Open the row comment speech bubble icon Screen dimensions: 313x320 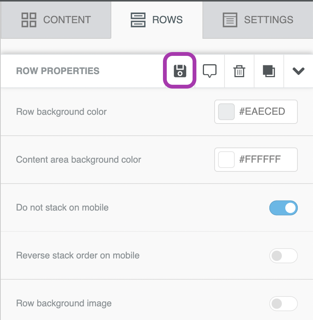pyautogui.click(x=210, y=71)
